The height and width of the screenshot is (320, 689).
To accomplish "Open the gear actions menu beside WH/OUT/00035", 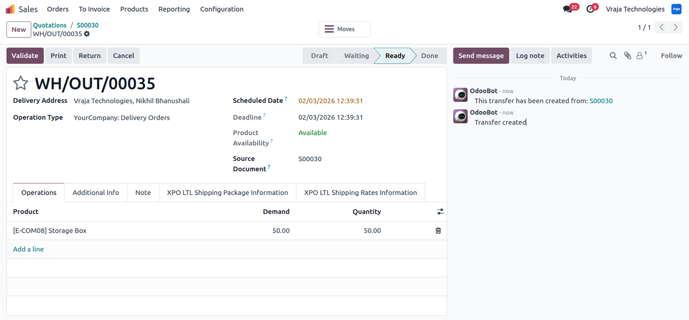I will coord(87,34).
